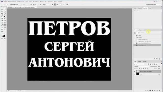The height and width of the screenshot is (92, 163).
Task: Click text color swatch in options bar
Action: point(60,5)
